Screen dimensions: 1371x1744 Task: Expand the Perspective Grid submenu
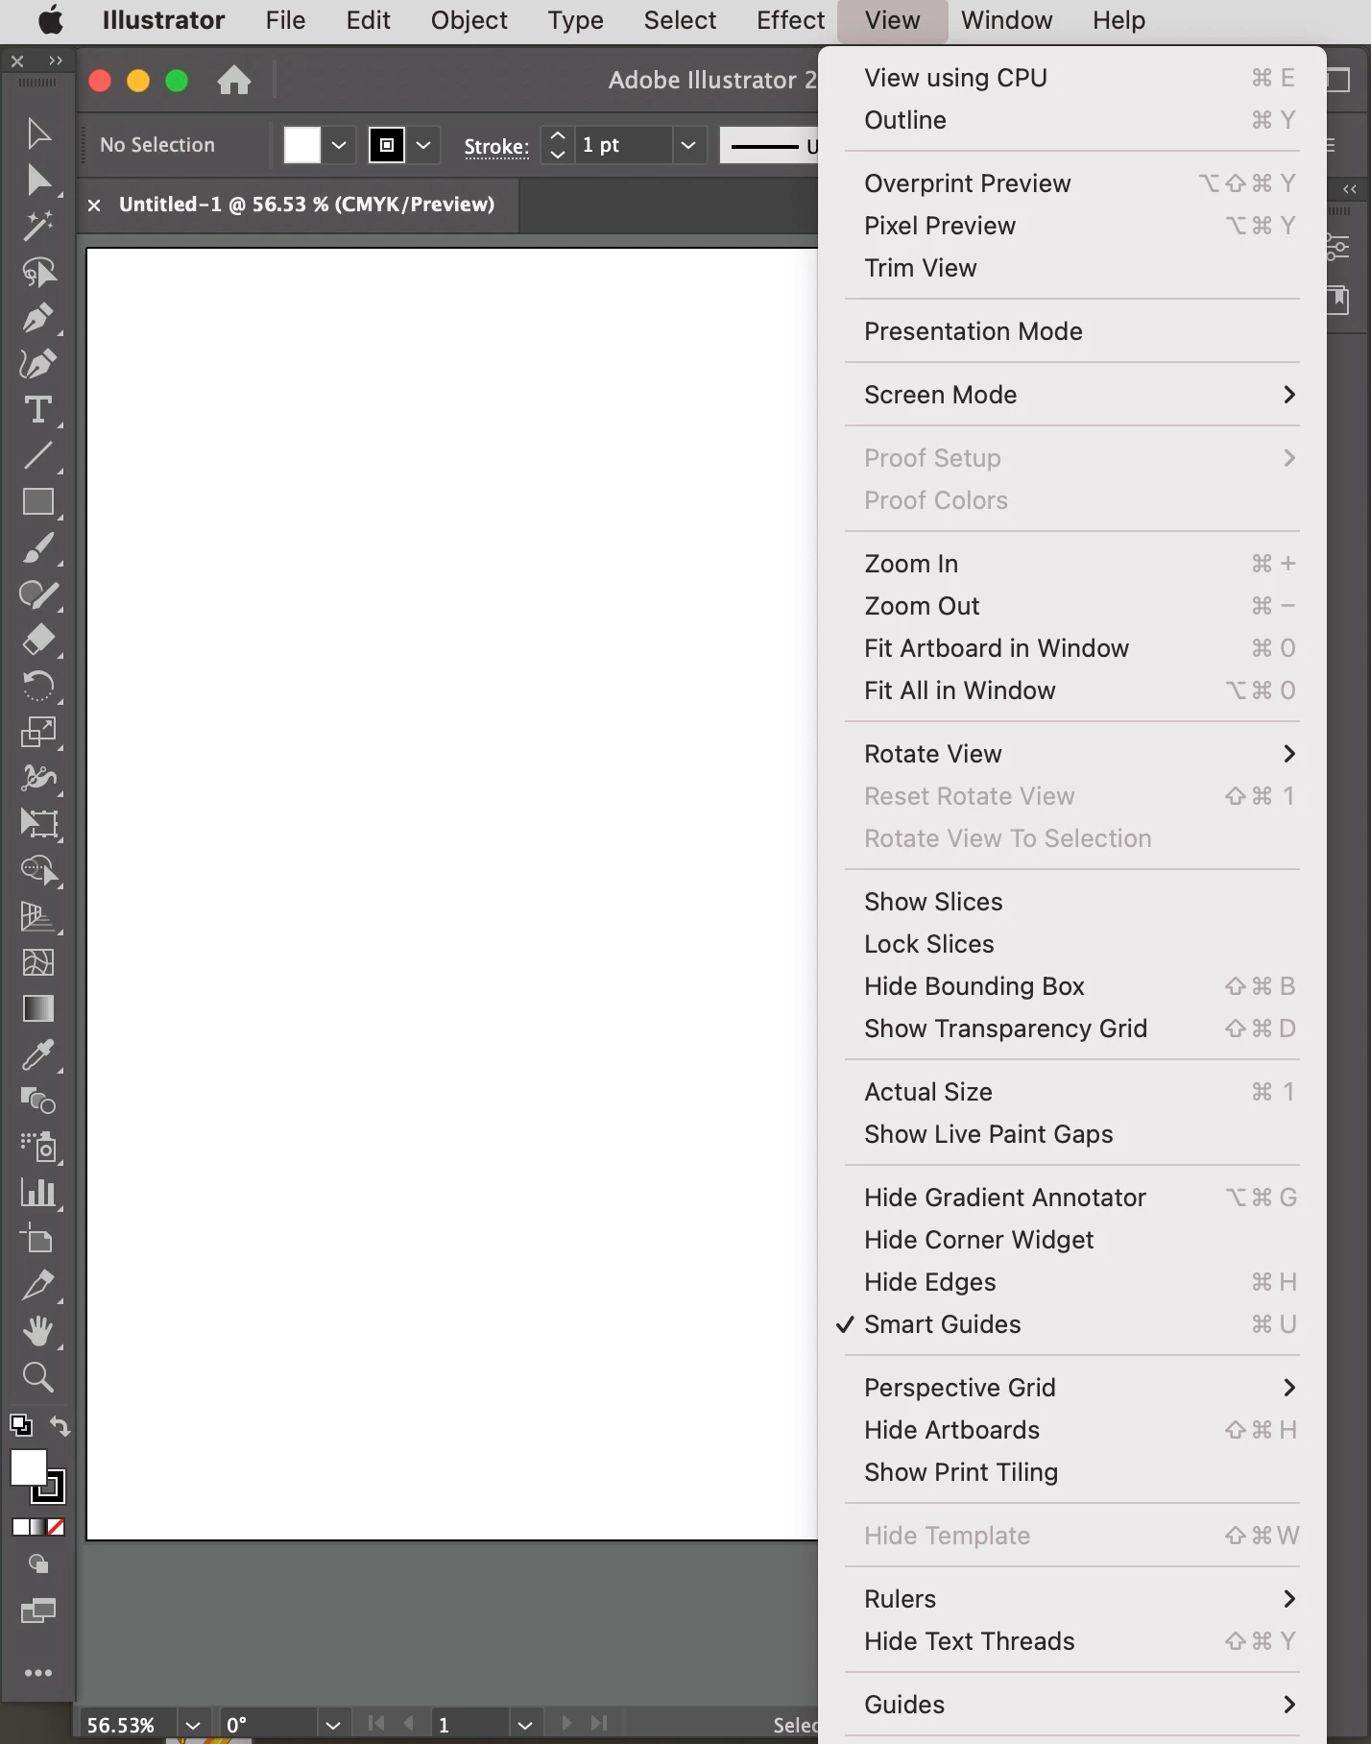click(1071, 1388)
